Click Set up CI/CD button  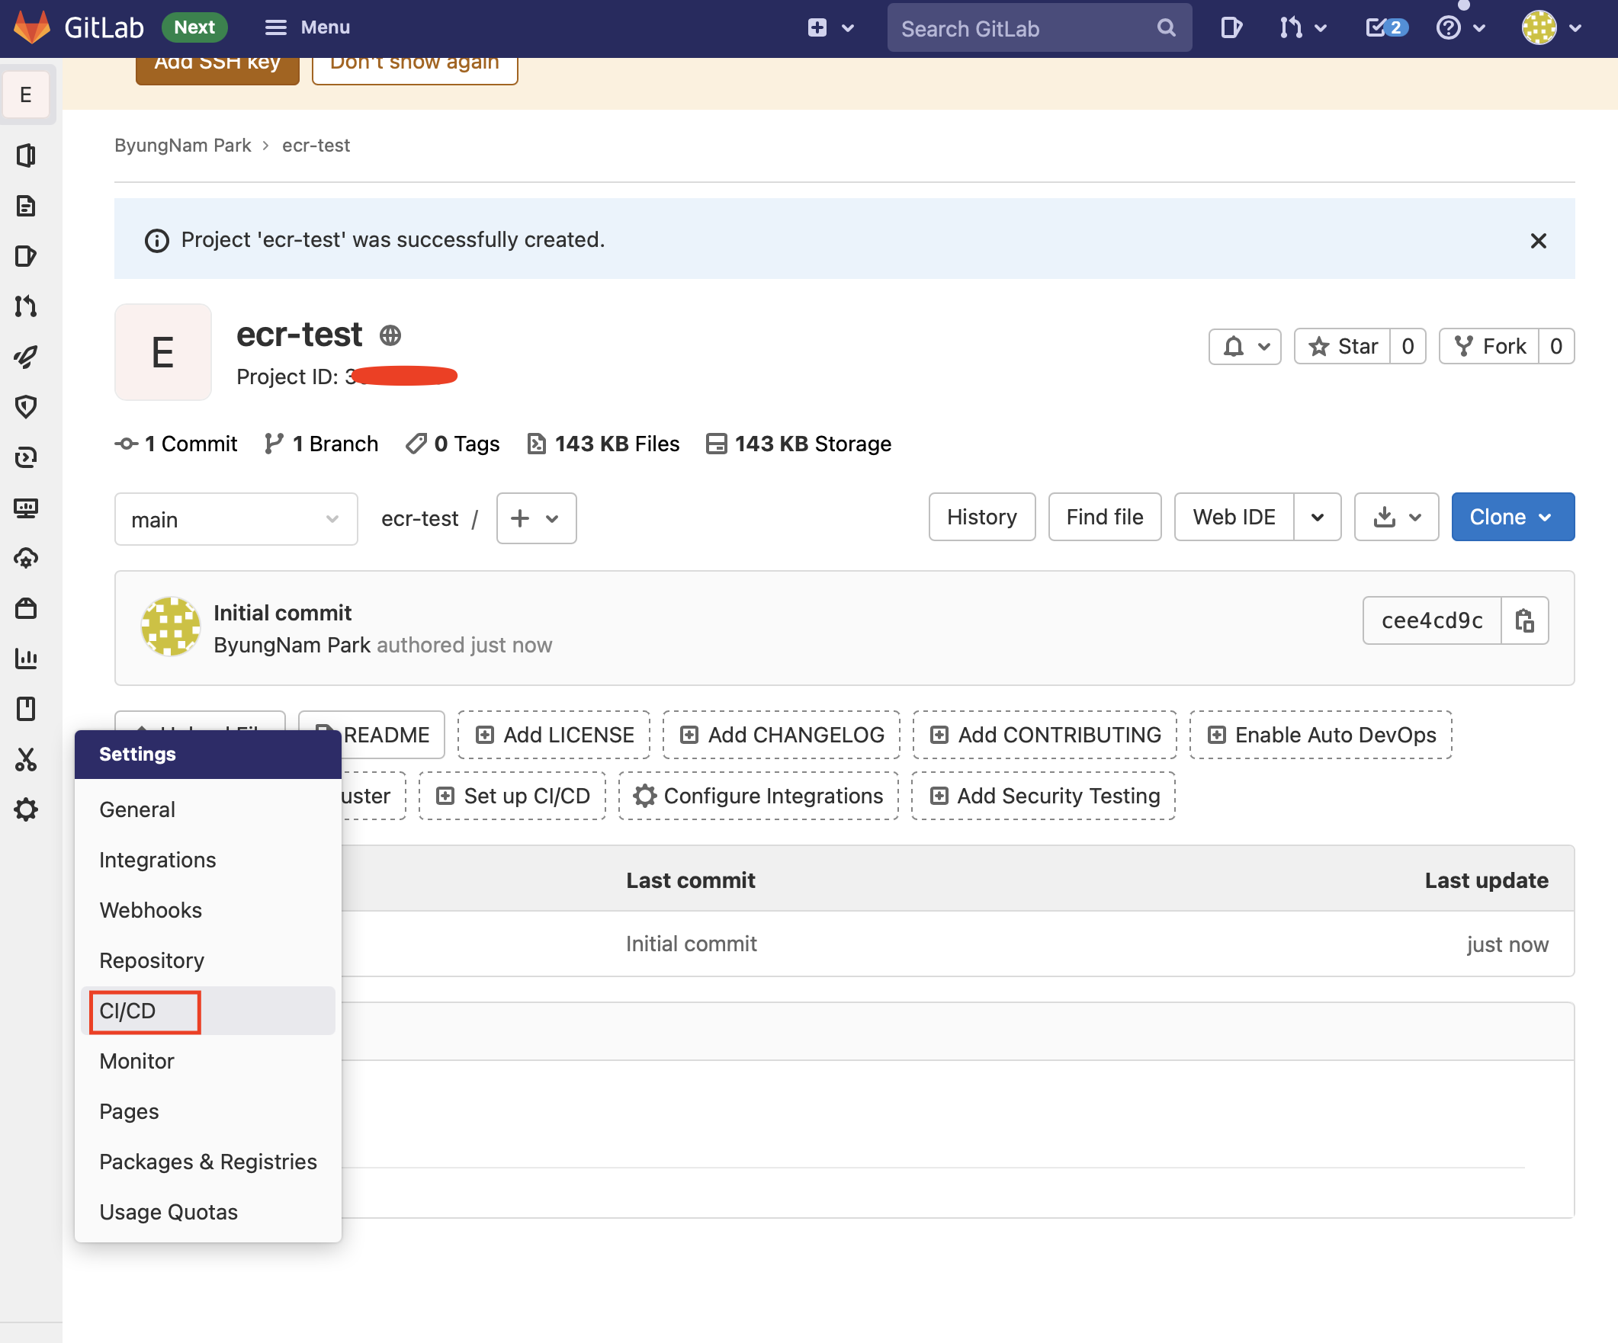(x=512, y=796)
